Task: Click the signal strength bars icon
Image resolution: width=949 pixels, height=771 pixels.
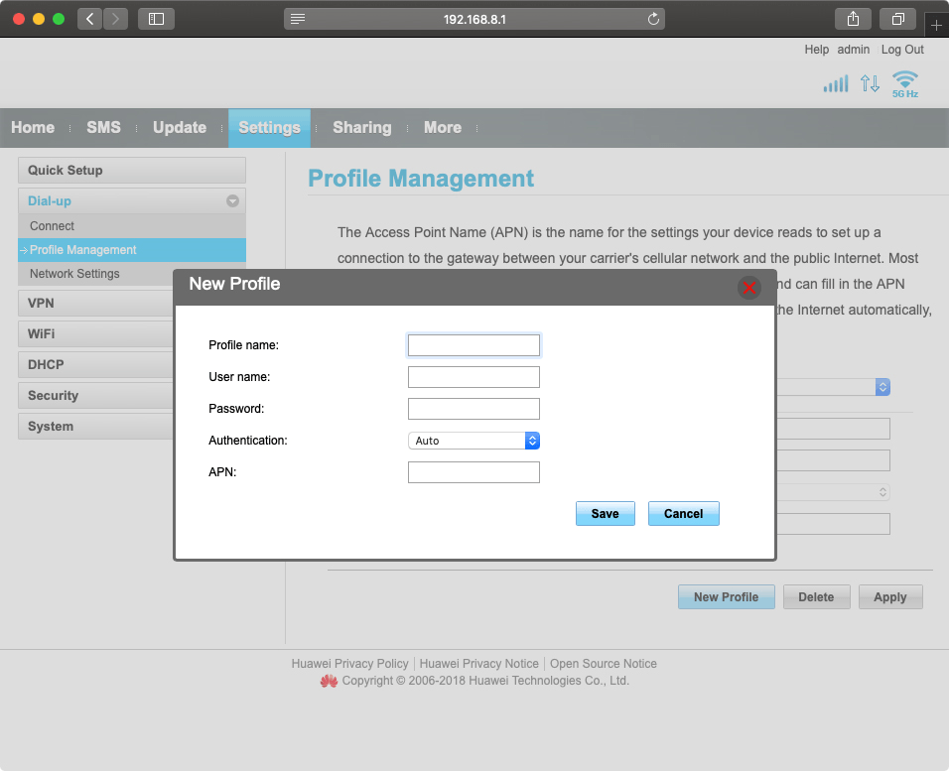Action: pos(836,84)
